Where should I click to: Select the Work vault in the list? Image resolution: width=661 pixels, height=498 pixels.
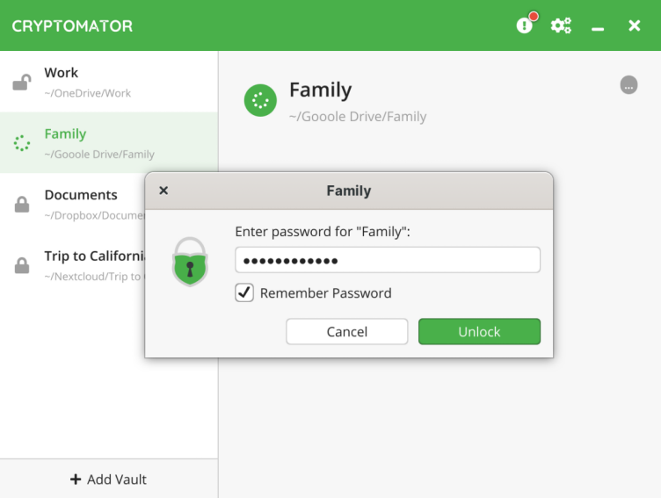[88, 82]
